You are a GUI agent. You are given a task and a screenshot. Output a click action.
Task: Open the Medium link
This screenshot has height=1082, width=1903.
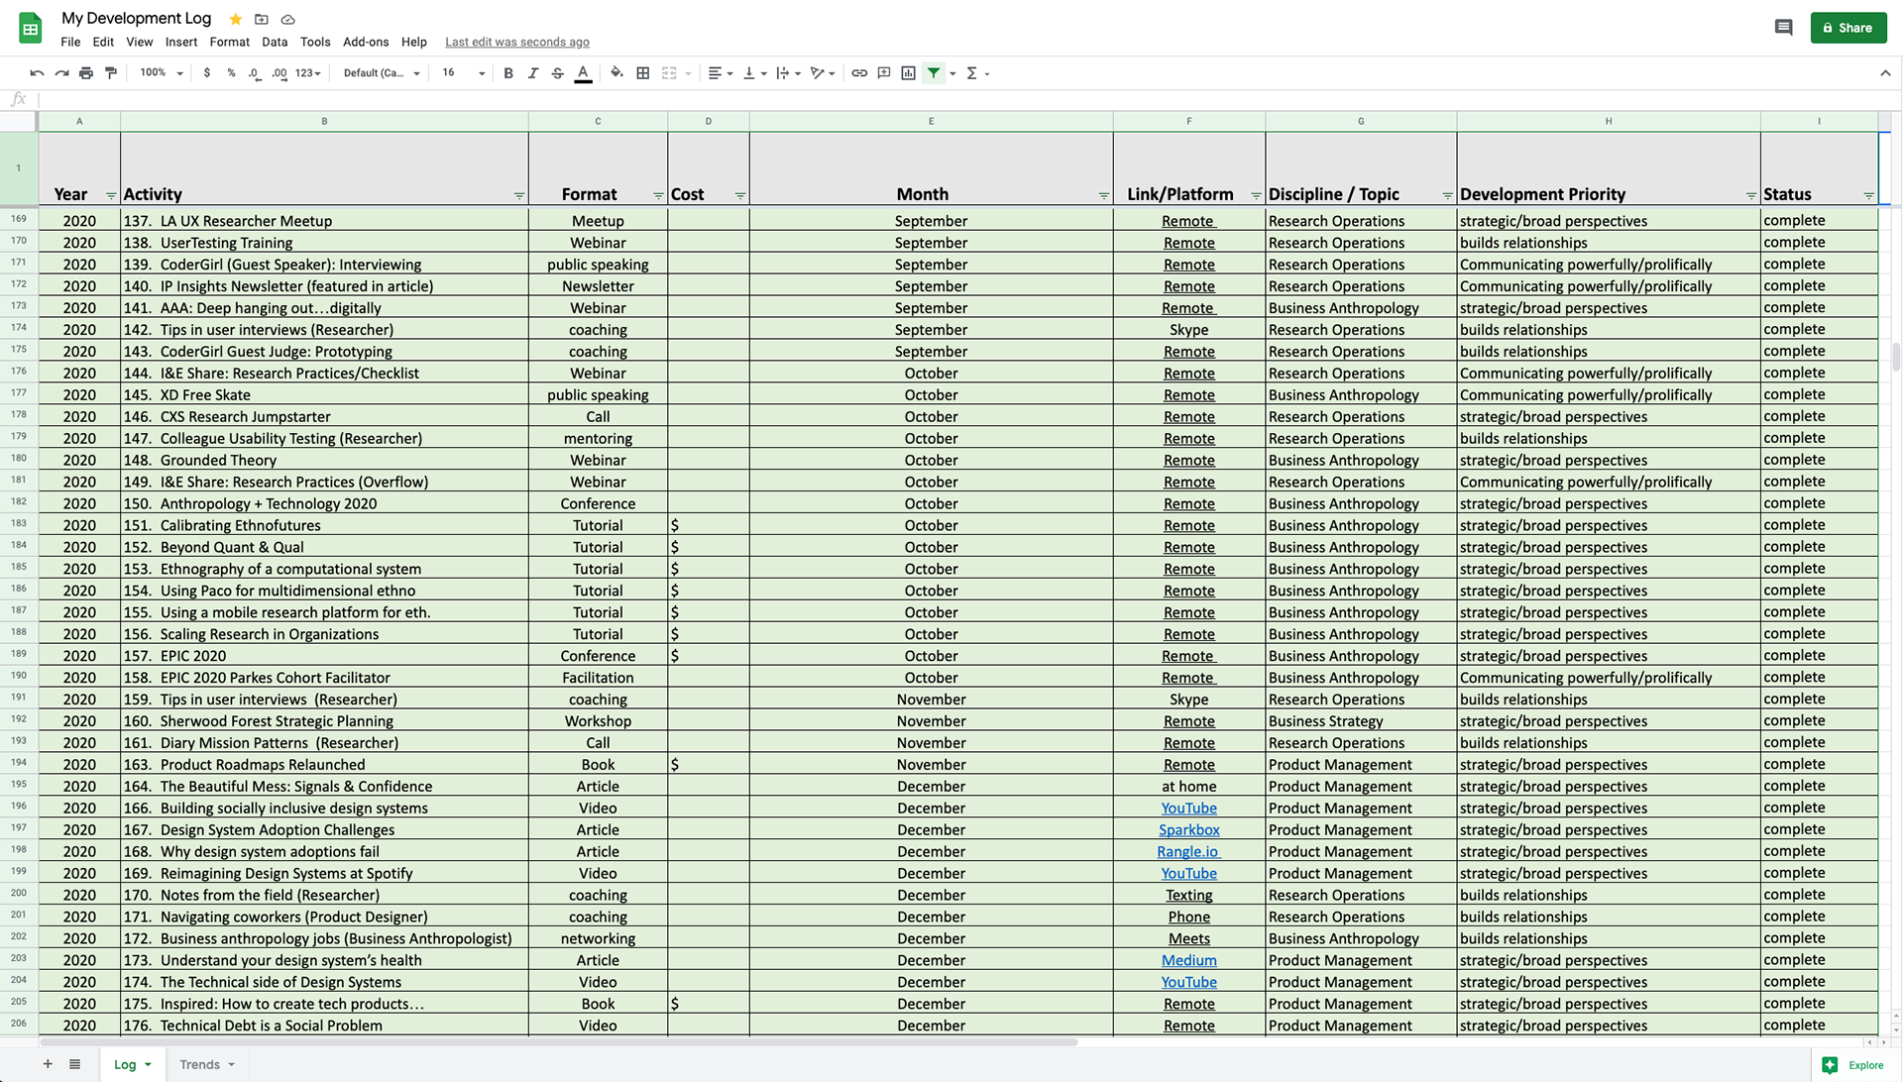tap(1189, 961)
